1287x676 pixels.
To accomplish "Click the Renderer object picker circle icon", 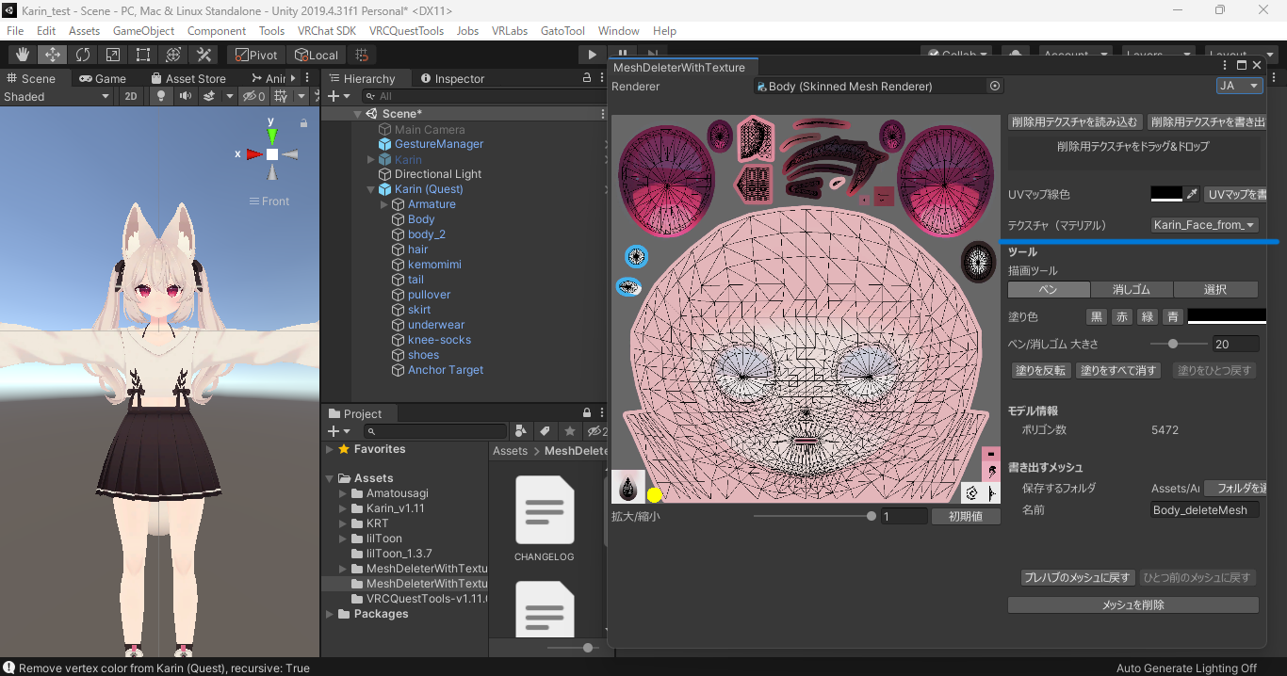I will [994, 86].
